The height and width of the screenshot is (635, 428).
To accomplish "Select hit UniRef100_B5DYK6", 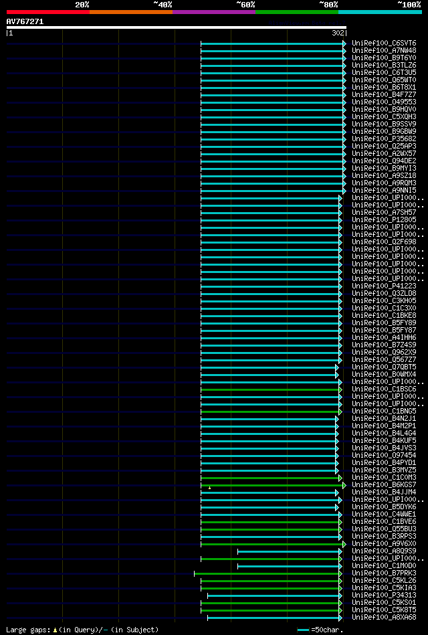I will click(384, 507).
